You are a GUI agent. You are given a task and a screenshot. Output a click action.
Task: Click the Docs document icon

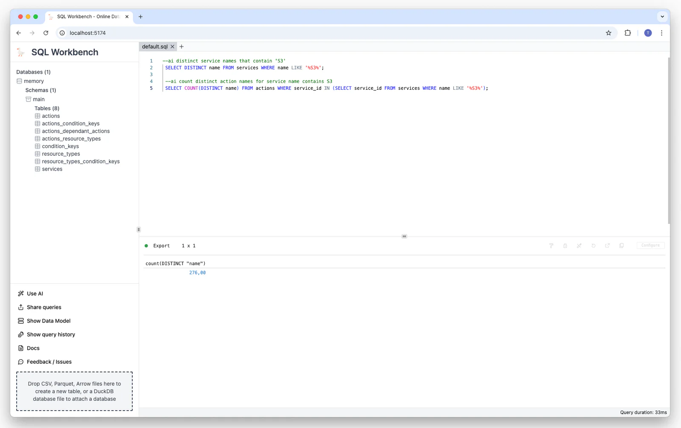21,348
